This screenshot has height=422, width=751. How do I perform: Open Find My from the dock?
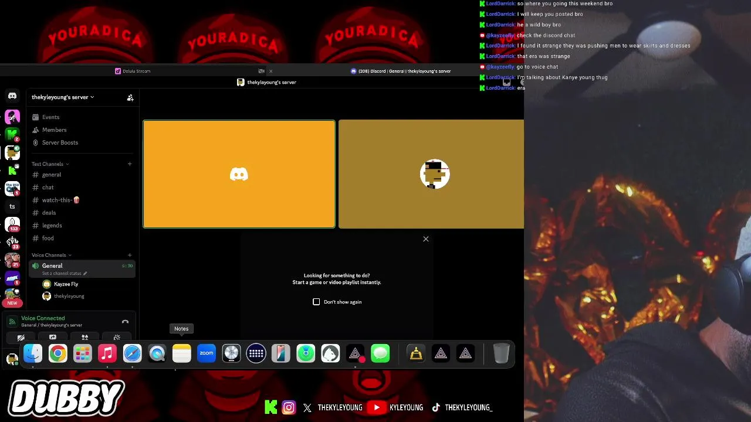(306, 353)
